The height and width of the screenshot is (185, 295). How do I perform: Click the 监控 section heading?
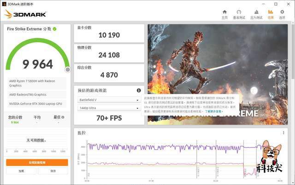click(82, 133)
